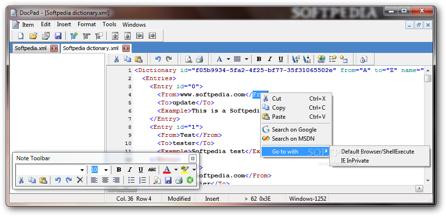Image resolution: width=446 pixels, height=216 pixels.
Task: Toggle Italic in the editor toolbar
Action: coord(270,59)
